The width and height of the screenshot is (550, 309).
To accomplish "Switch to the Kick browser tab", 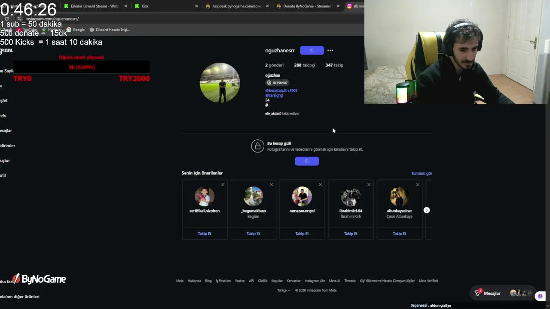I will coord(165,6).
